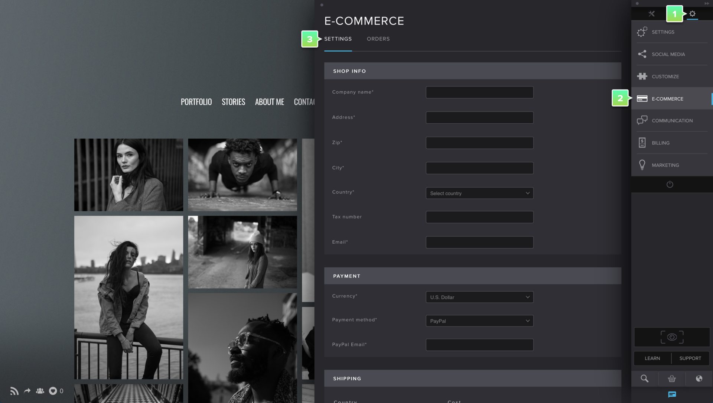Open the tools wrench icon tab
713x403 pixels.
(651, 14)
